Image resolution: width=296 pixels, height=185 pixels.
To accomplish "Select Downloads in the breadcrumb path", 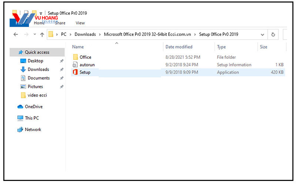I will [85, 34].
